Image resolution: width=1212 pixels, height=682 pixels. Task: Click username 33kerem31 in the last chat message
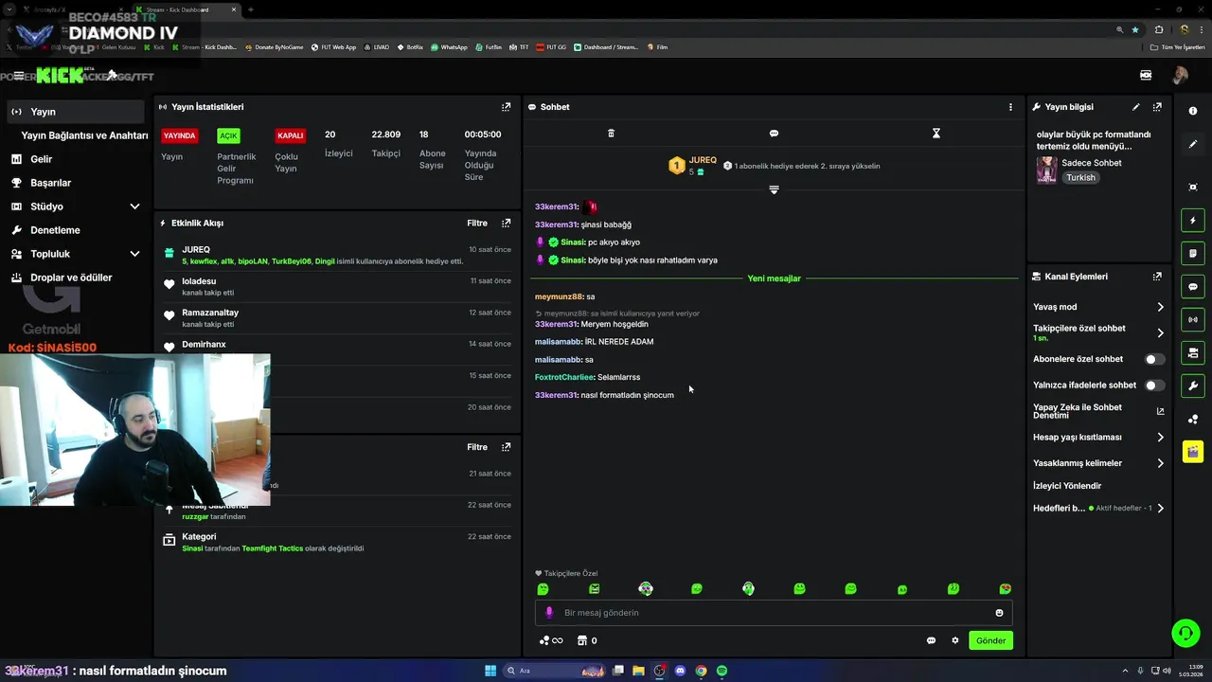click(x=556, y=395)
